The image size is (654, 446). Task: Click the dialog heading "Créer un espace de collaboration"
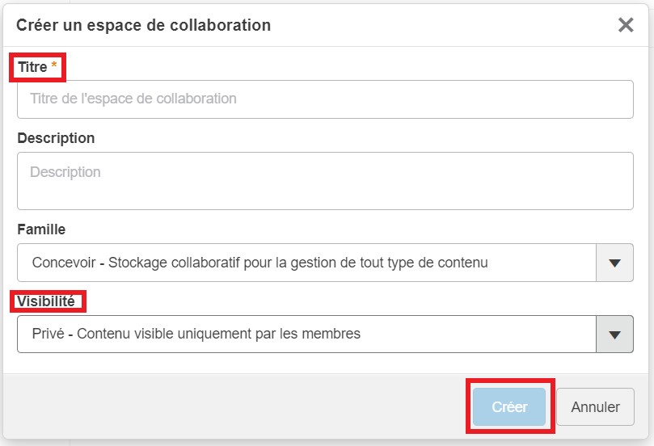(x=144, y=25)
